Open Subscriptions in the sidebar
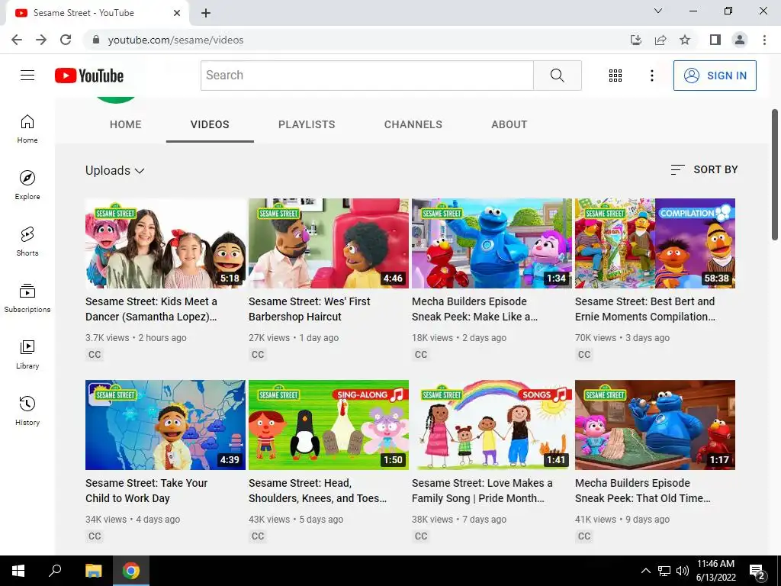The image size is (781, 586). [x=27, y=298]
